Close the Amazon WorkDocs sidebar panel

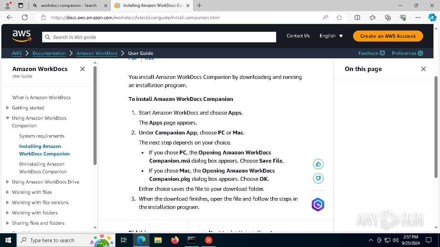tap(82, 69)
